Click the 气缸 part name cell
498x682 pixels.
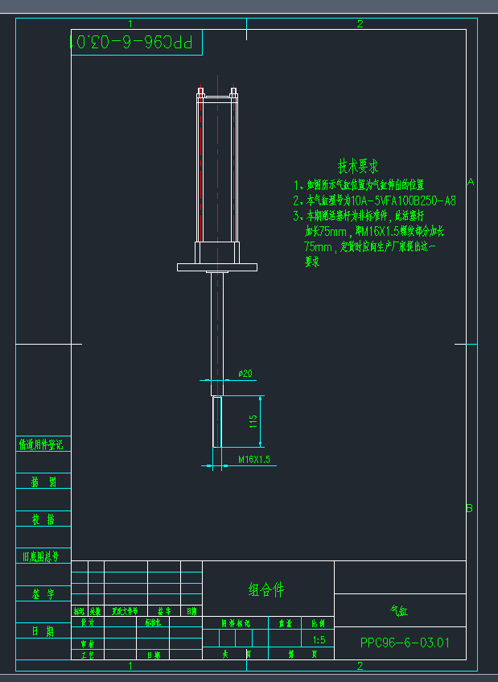399,611
